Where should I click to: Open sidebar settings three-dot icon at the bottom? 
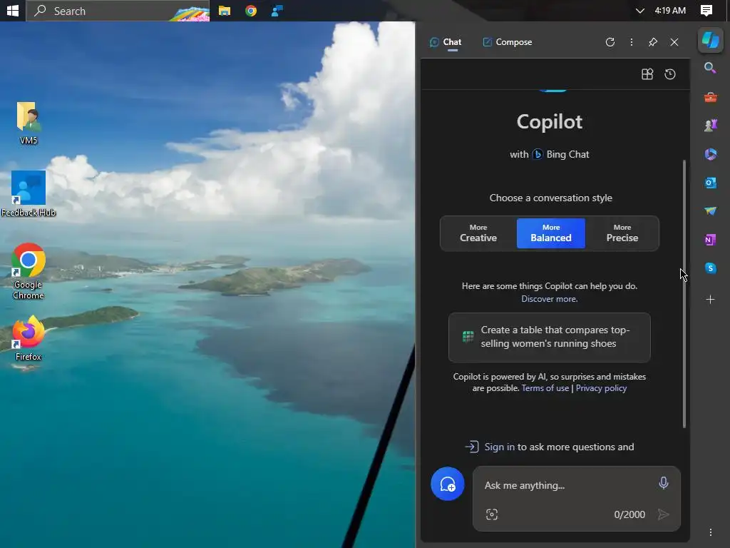click(x=711, y=532)
